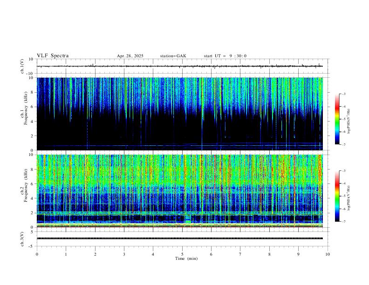Click the "8" kHz tick of ch.1 spectrogram
Viewport: 369px width, 285px height.
click(33, 92)
